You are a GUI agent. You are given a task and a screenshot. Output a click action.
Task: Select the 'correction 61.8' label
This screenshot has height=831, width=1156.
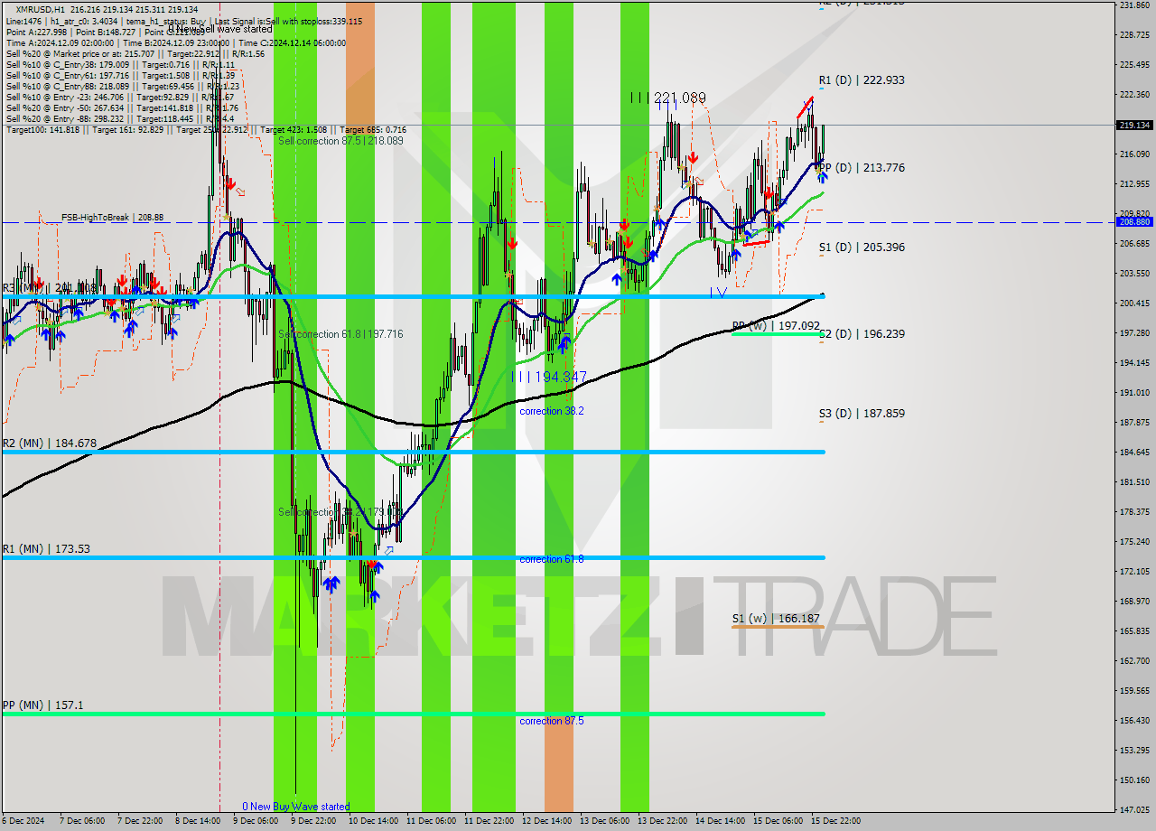pos(552,560)
